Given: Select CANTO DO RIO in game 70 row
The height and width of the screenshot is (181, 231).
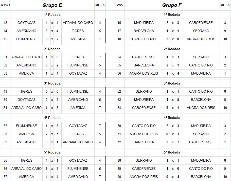Looking at the screenshot, I should pyautogui.click(x=144, y=126).
